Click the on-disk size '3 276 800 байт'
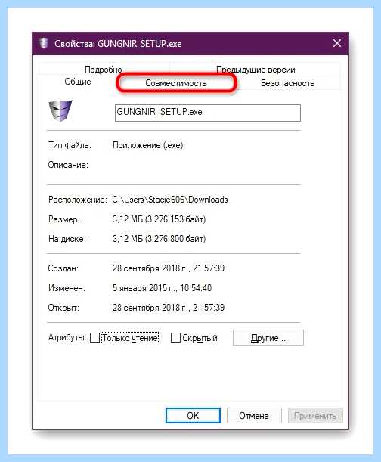 pyautogui.click(x=175, y=239)
